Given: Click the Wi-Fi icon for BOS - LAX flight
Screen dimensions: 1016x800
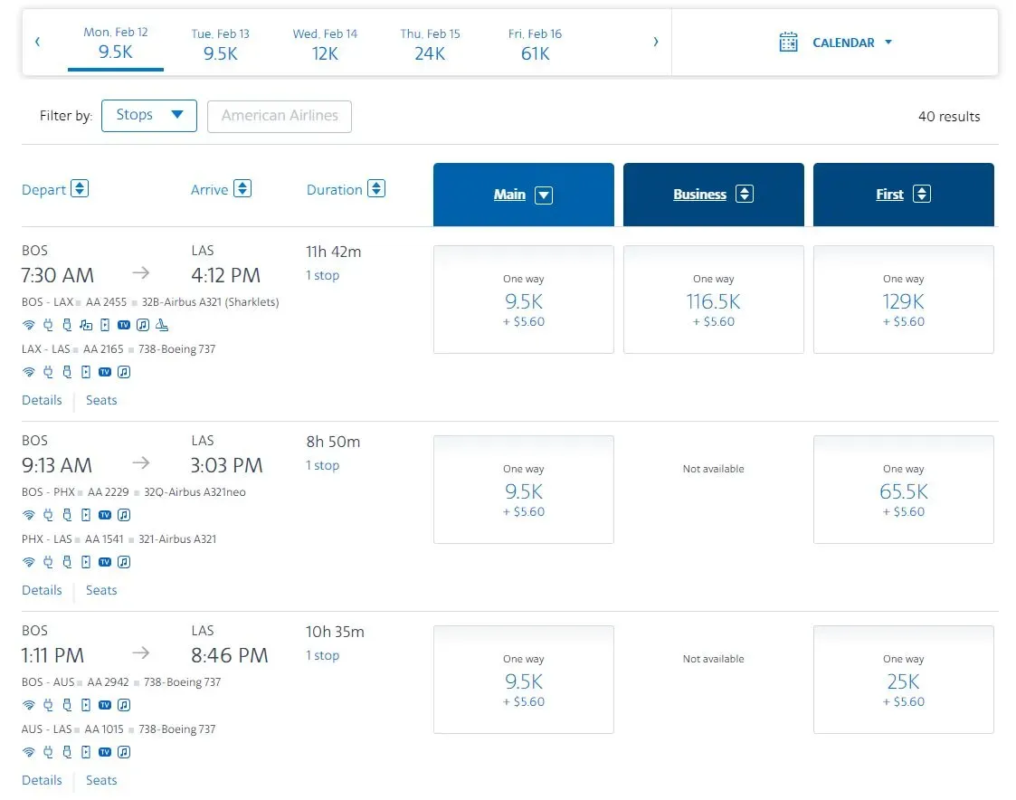Looking at the screenshot, I should [28, 325].
